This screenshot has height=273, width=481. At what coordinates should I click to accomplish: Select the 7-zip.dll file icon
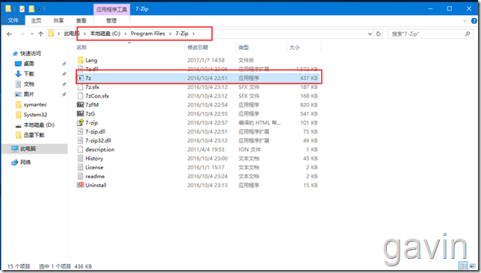(81, 131)
